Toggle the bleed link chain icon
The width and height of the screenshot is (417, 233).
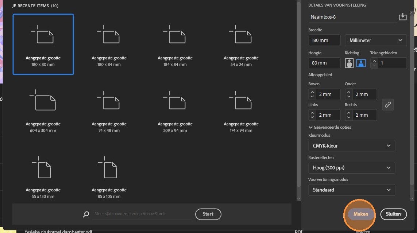388,105
